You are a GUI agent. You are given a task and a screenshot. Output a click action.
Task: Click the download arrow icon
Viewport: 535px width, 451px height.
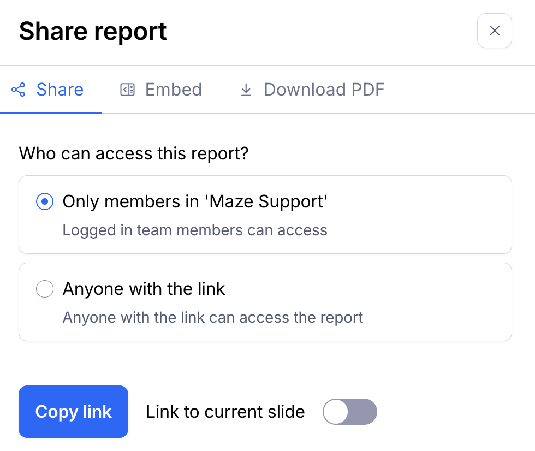click(x=246, y=90)
